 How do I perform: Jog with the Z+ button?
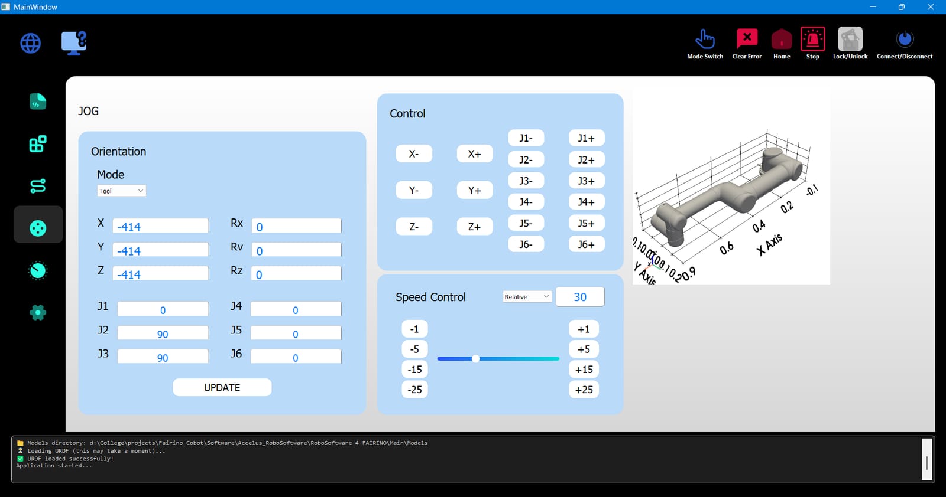pos(475,227)
